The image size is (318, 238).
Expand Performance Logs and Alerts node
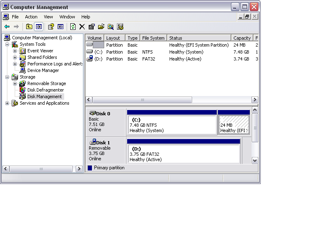(x=15, y=64)
